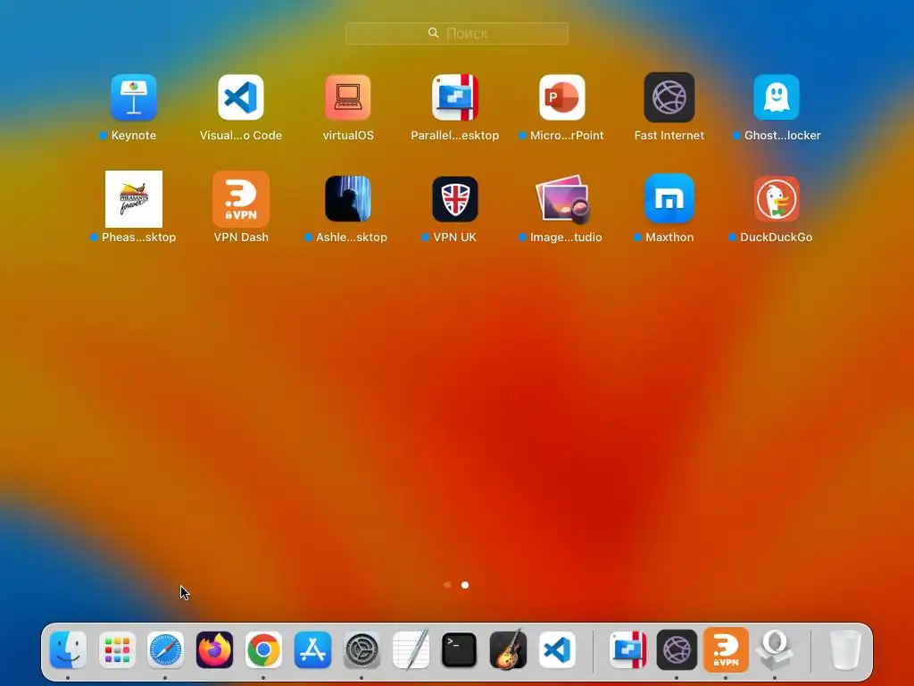Open the virtualOS app

[x=348, y=96]
